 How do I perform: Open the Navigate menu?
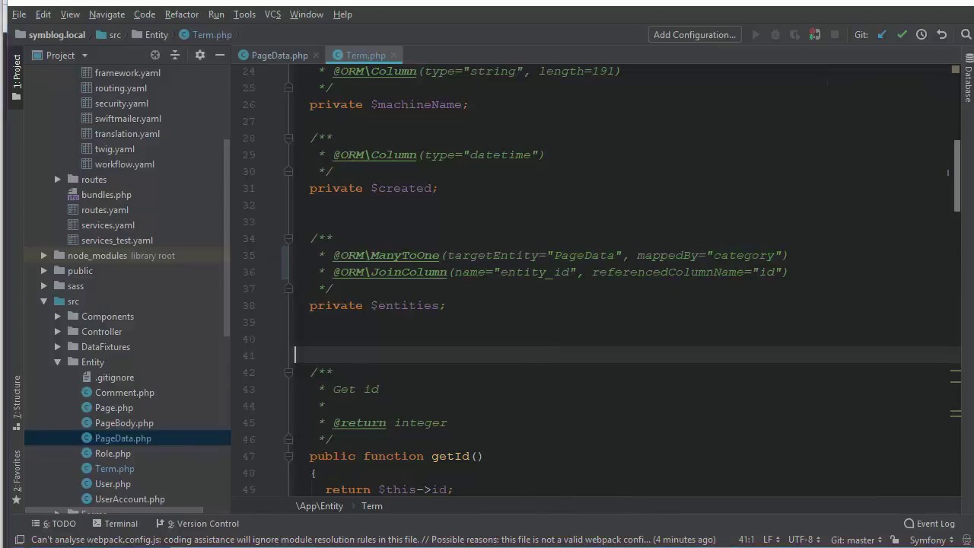pos(107,14)
